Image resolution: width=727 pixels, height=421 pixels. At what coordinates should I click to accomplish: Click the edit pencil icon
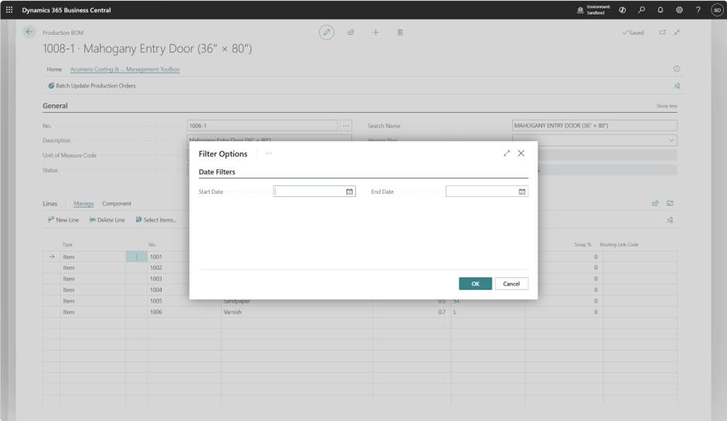pyautogui.click(x=326, y=32)
